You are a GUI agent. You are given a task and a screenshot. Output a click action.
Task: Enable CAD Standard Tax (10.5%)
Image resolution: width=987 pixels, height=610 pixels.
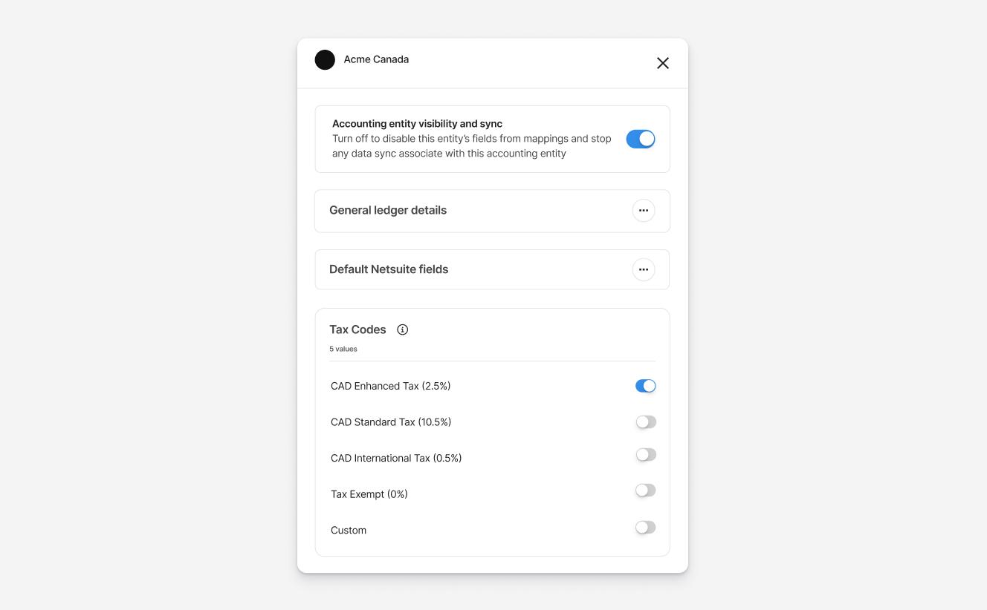pos(646,422)
